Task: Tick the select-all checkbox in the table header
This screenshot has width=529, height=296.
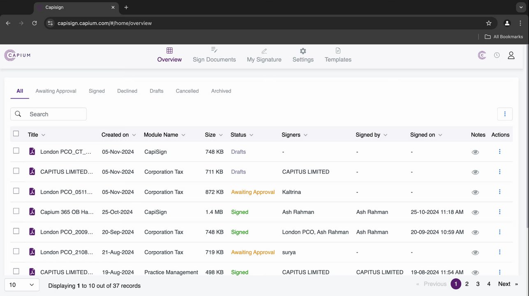Action: pyautogui.click(x=16, y=134)
